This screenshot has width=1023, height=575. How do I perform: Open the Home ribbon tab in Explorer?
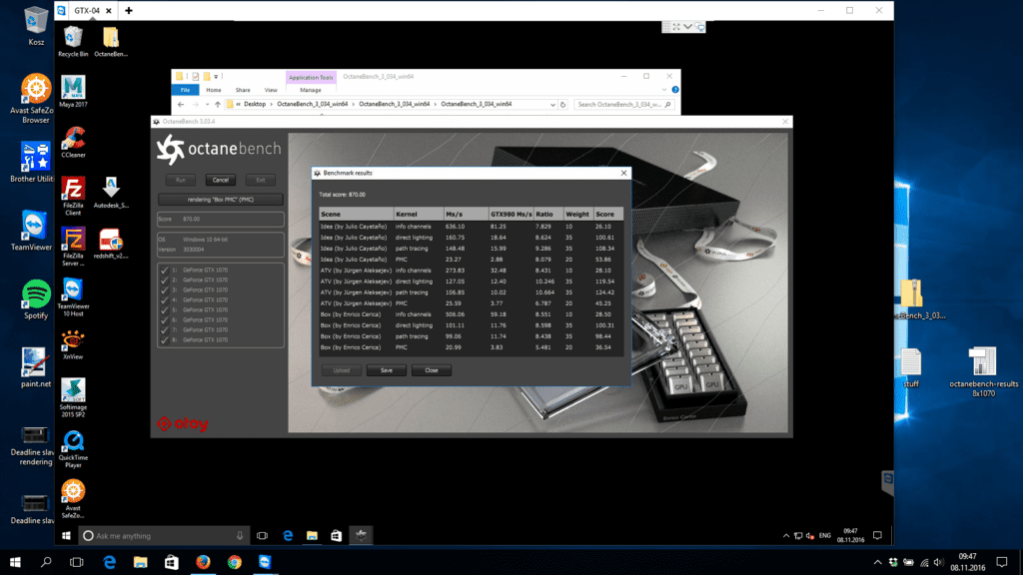(x=214, y=90)
